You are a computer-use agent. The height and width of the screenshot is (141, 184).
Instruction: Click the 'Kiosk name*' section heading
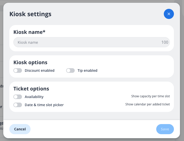29,32
